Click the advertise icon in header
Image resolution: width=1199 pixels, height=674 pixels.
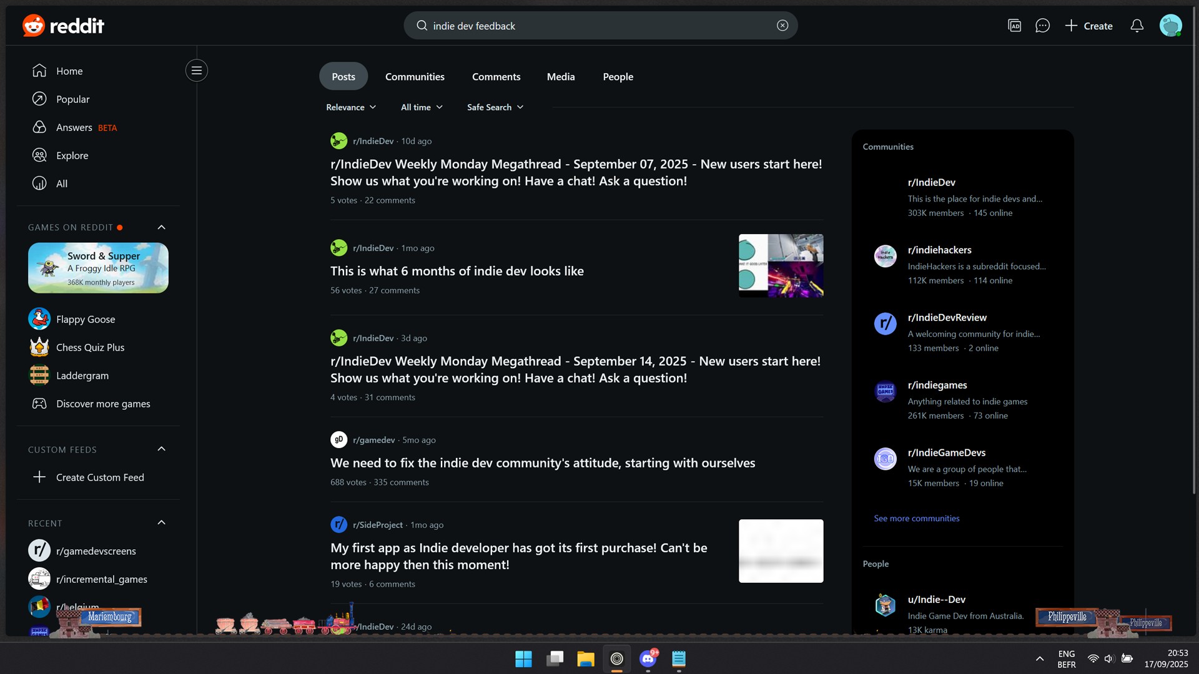point(1015,26)
